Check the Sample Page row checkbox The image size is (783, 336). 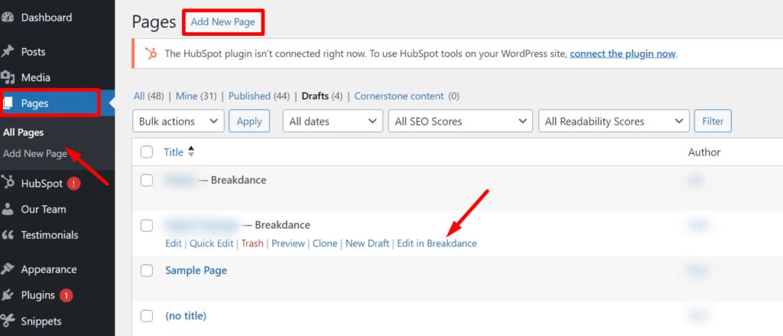click(147, 271)
